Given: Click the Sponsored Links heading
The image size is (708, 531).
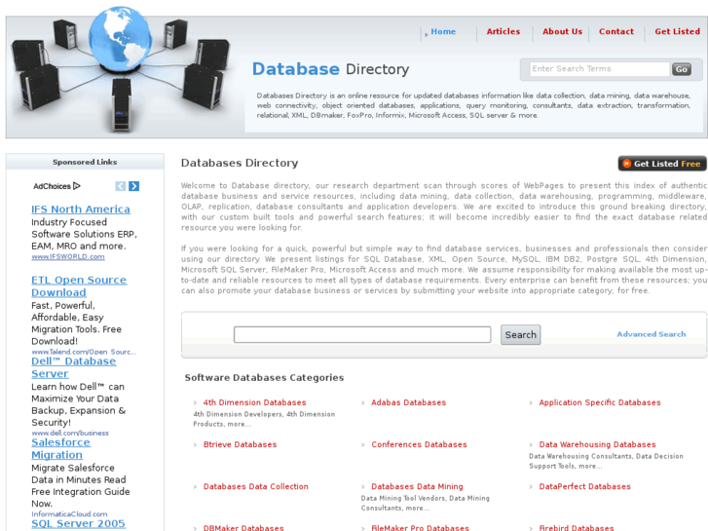Looking at the screenshot, I should (x=85, y=162).
